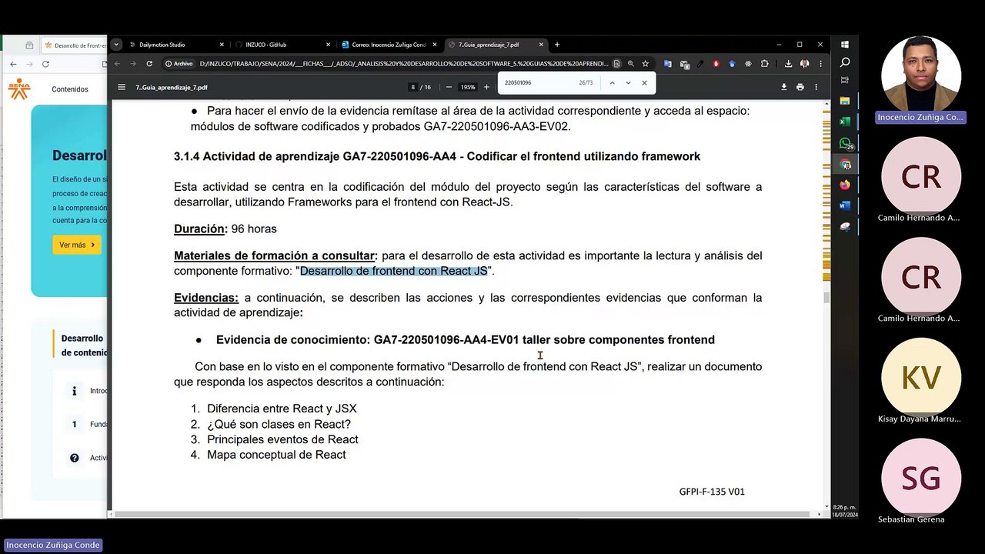Image resolution: width=985 pixels, height=554 pixels.
Task: Click the PDF page number field
Action: pos(414,87)
